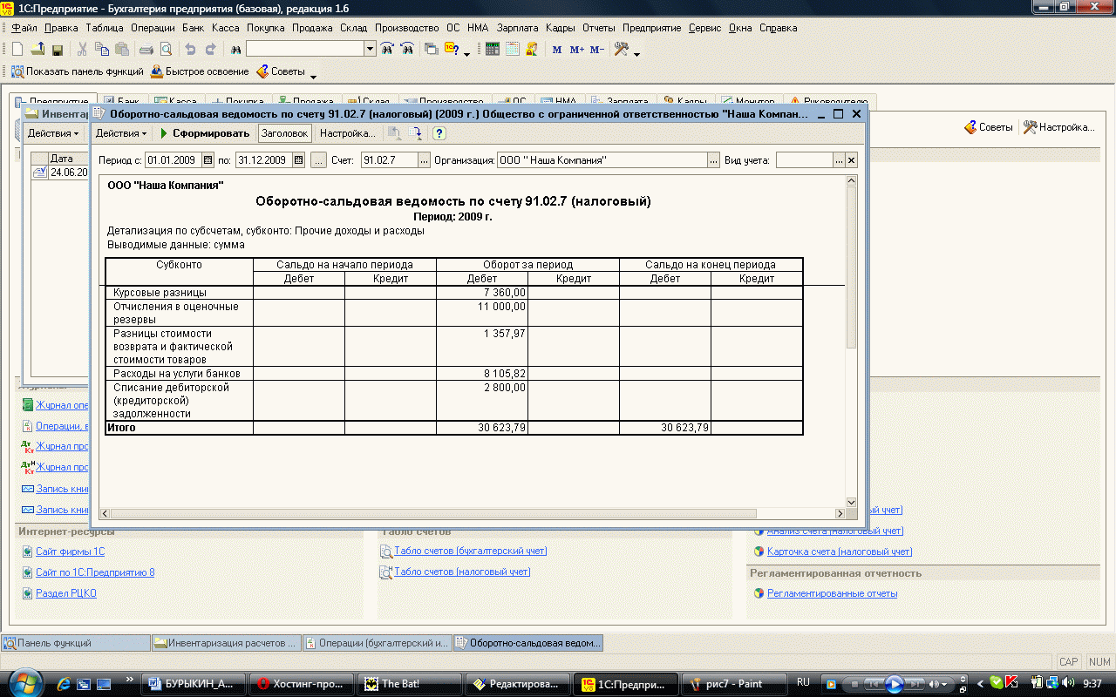Open link Раздел РЦКО
This screenshot has height=697, width=1116.
pos(66,593)
